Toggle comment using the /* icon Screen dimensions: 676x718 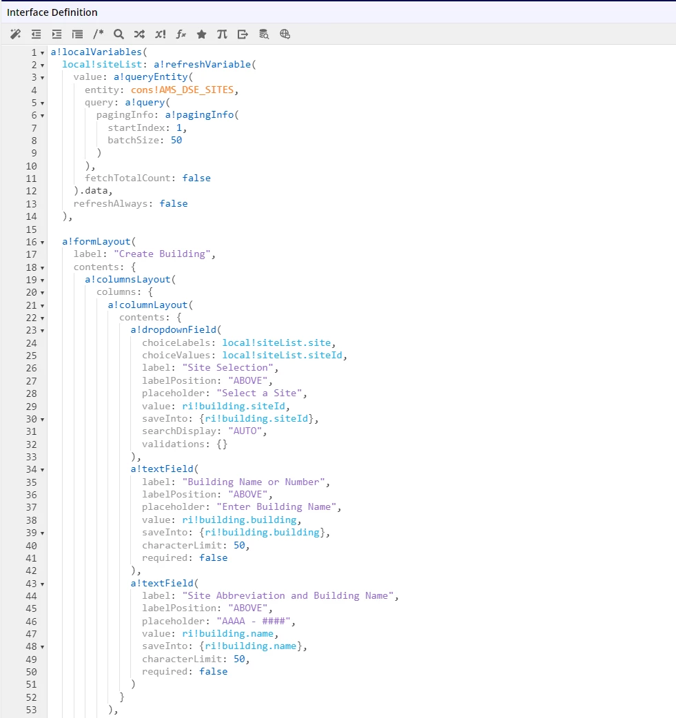98,34
